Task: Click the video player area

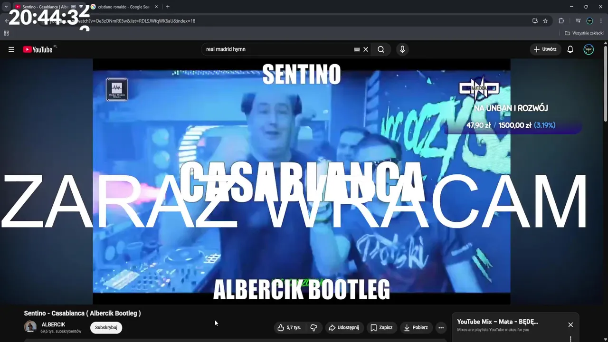Action: (301, 181)
